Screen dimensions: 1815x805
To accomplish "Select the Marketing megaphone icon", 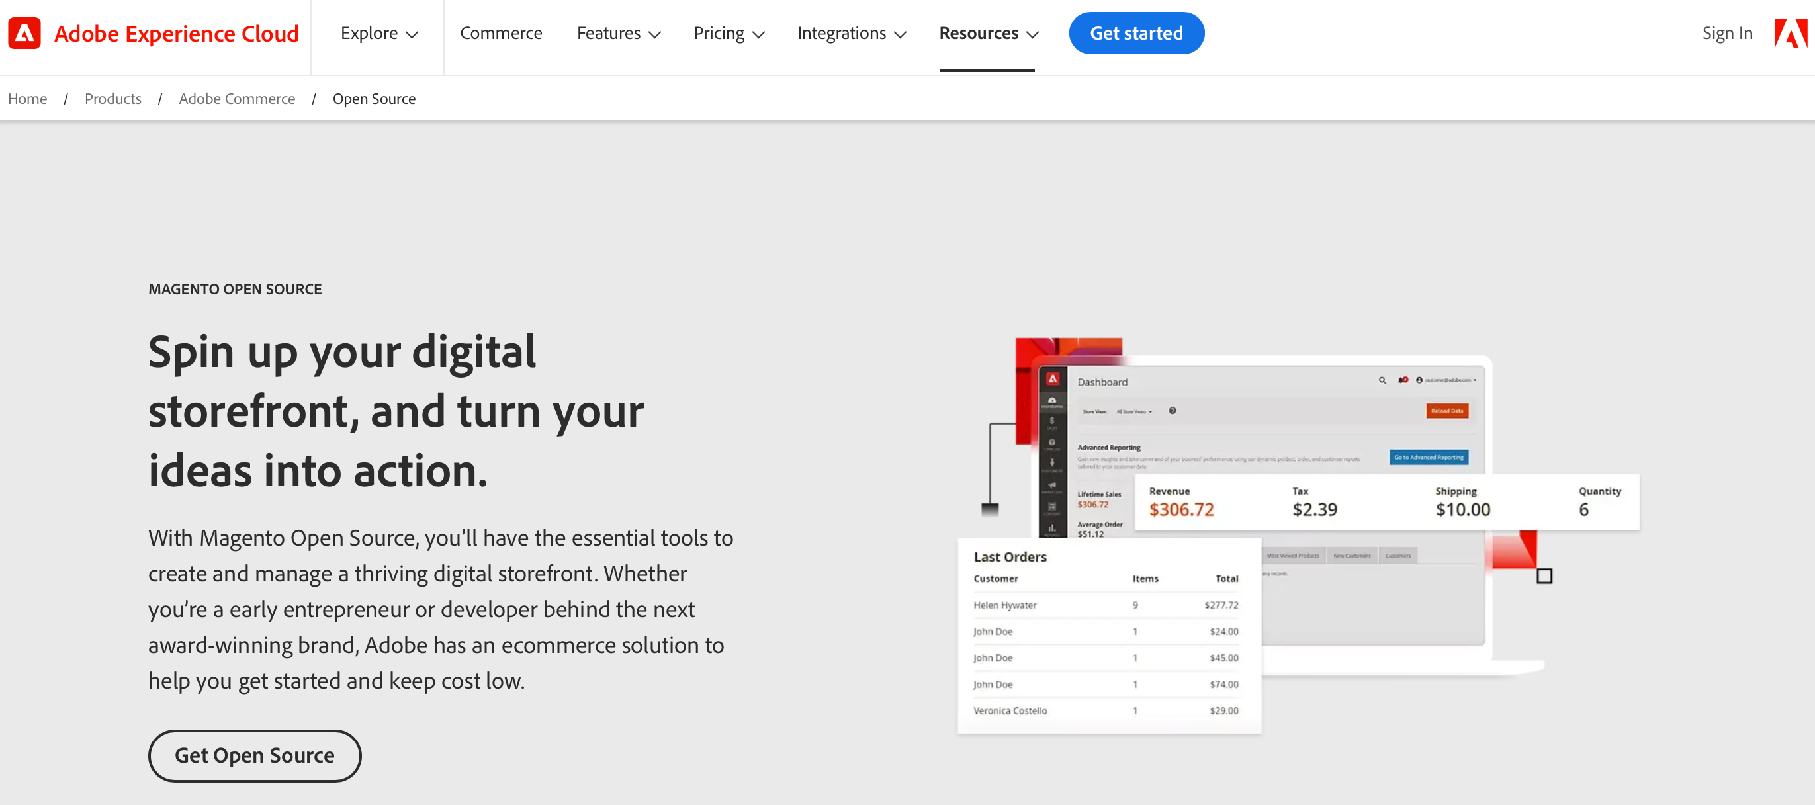I will click(x=1053, y=482).
